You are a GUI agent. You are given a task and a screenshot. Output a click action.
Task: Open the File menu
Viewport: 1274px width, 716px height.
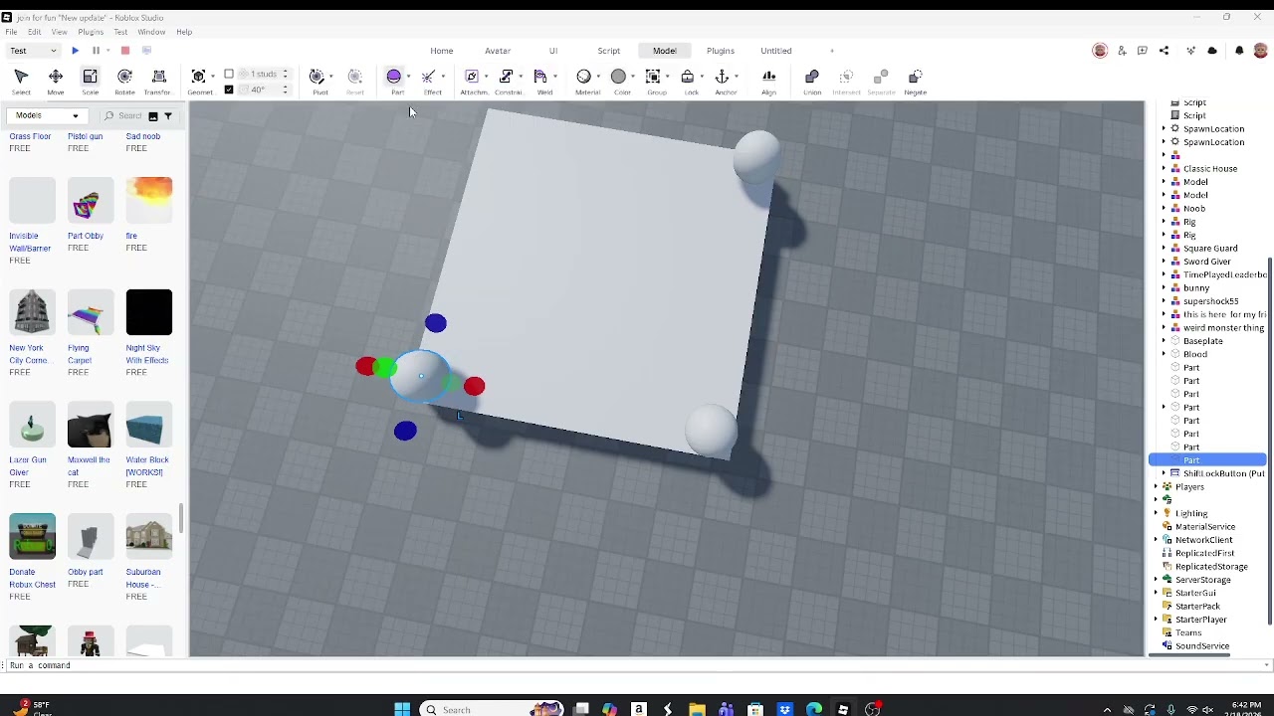click(x=11, y=32)
